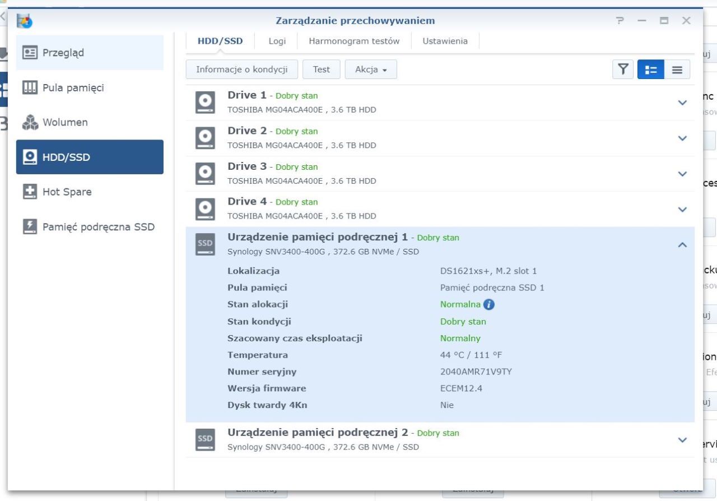Click the Drive 2 disk icon
Image resolution: width=717 pixels, height=501 pixels.
pos(205,138)
